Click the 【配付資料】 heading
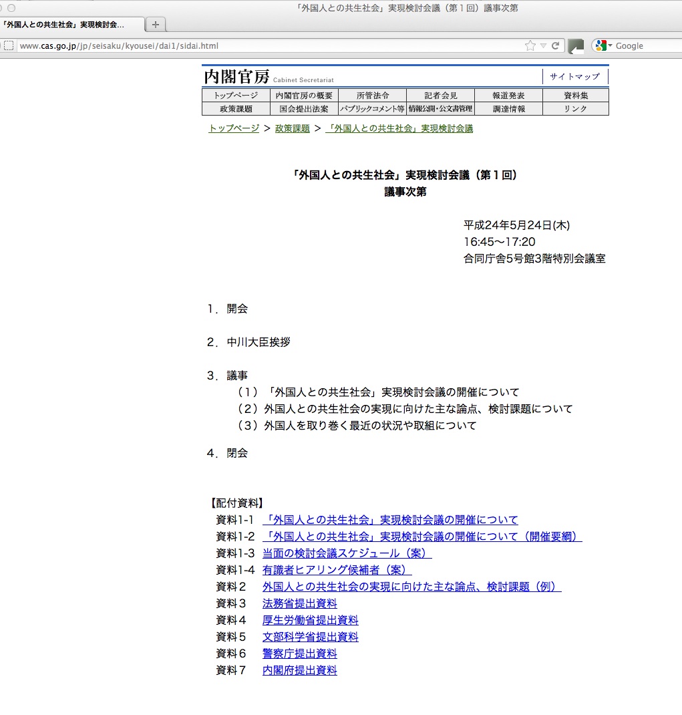The height and width of the screenshot is (715, 682). (237, 503)
